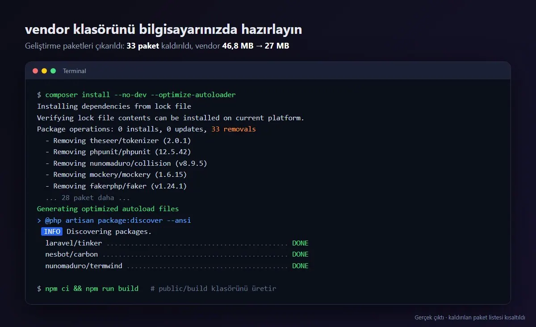Click the 'npm ci && npm run build' command
Screen dimensions: 536x327
pos(92,289)
